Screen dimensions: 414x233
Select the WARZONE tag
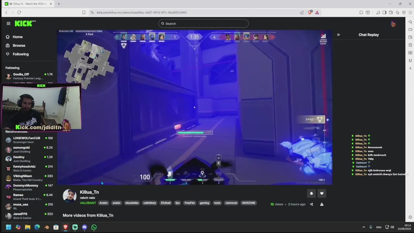(x=249, y=203)
